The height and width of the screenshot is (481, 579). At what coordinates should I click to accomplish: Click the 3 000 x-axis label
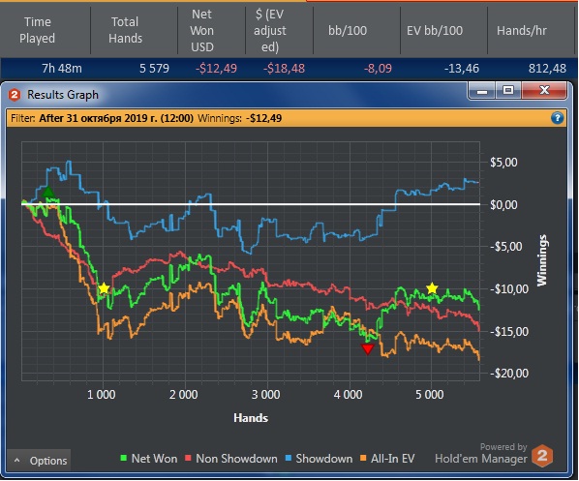(265, 395)
